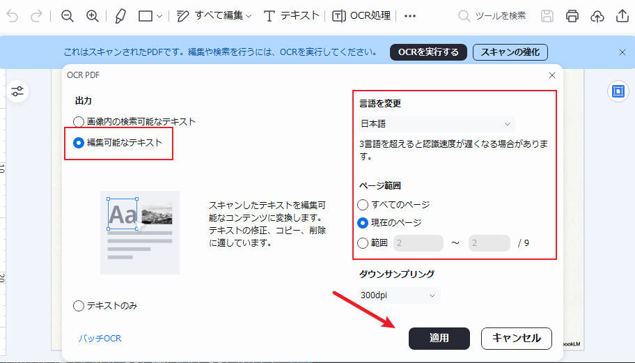Screen dimensions: 635x363
Task: Dismiss the blue OCR notification banner
Action: click(x=622, y=52)
